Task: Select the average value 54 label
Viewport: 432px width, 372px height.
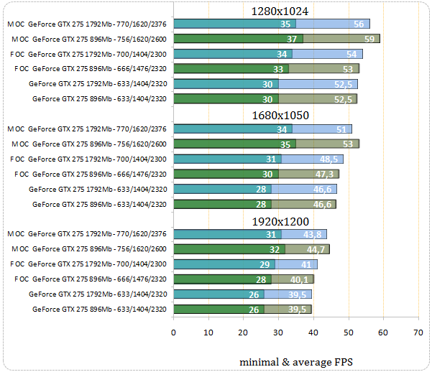Action: coord(351,55)
